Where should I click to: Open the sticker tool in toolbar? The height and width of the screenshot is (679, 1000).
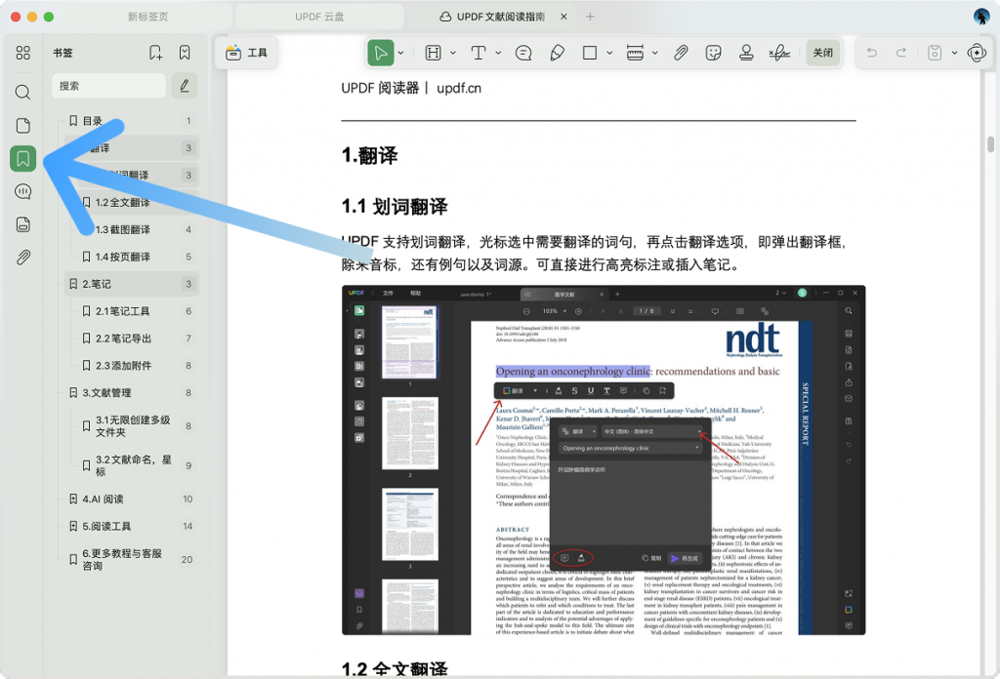[714, 53]
